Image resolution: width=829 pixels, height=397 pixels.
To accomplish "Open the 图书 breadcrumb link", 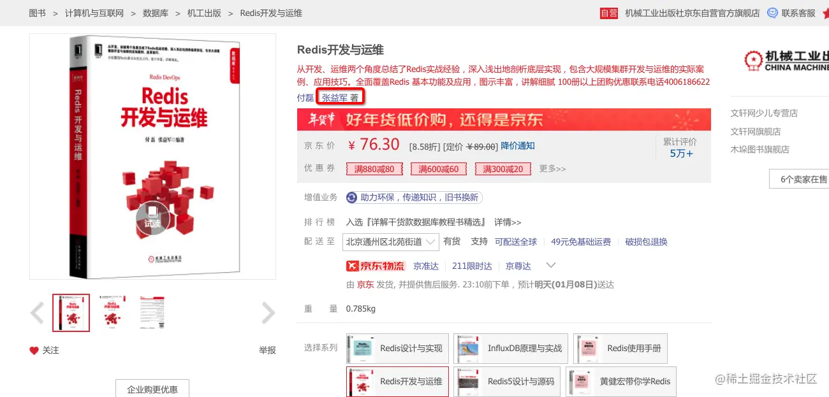I will click(37, 13).
